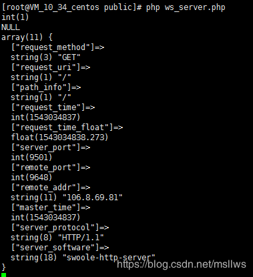Screen dimensions: 253x277
Task: Click the "swoole-http-server" string value
Action: [x=109, y=258]
